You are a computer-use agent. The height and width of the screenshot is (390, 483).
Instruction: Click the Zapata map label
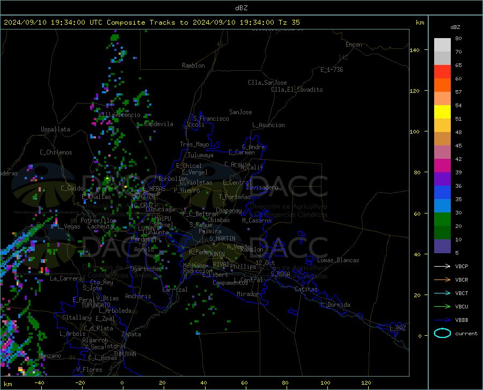coord(131,334)
